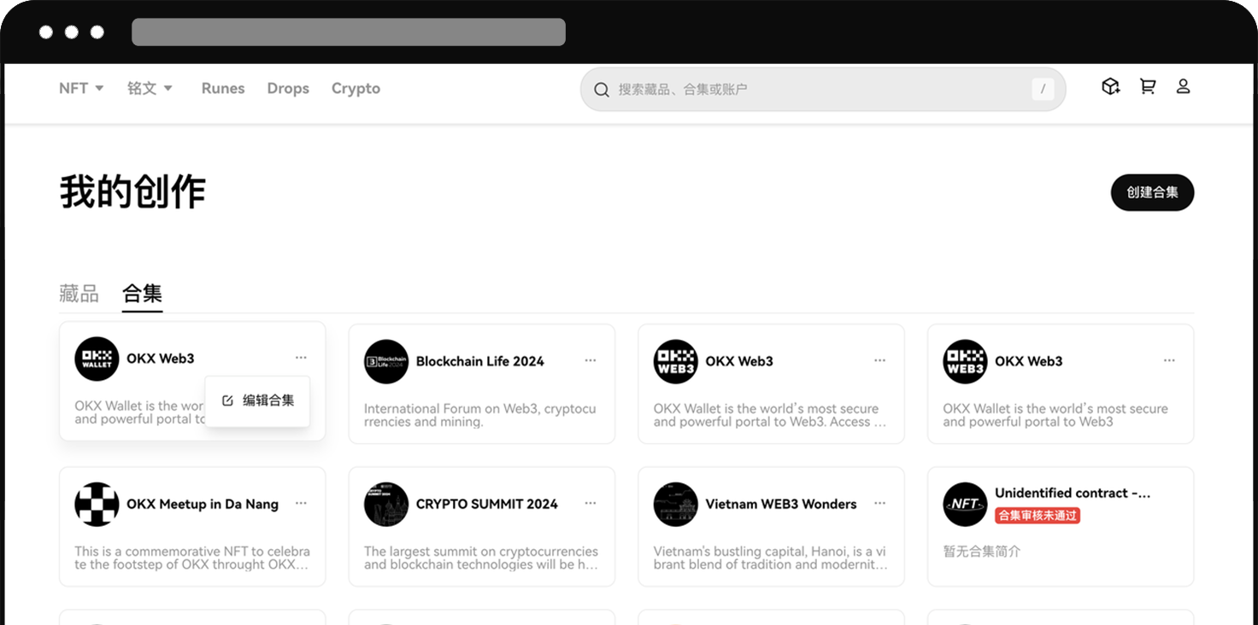Click the OKX WEB3 avatar on 'Access' card
The height and width of the screenshot is (625, 1258).
(675, 361)
